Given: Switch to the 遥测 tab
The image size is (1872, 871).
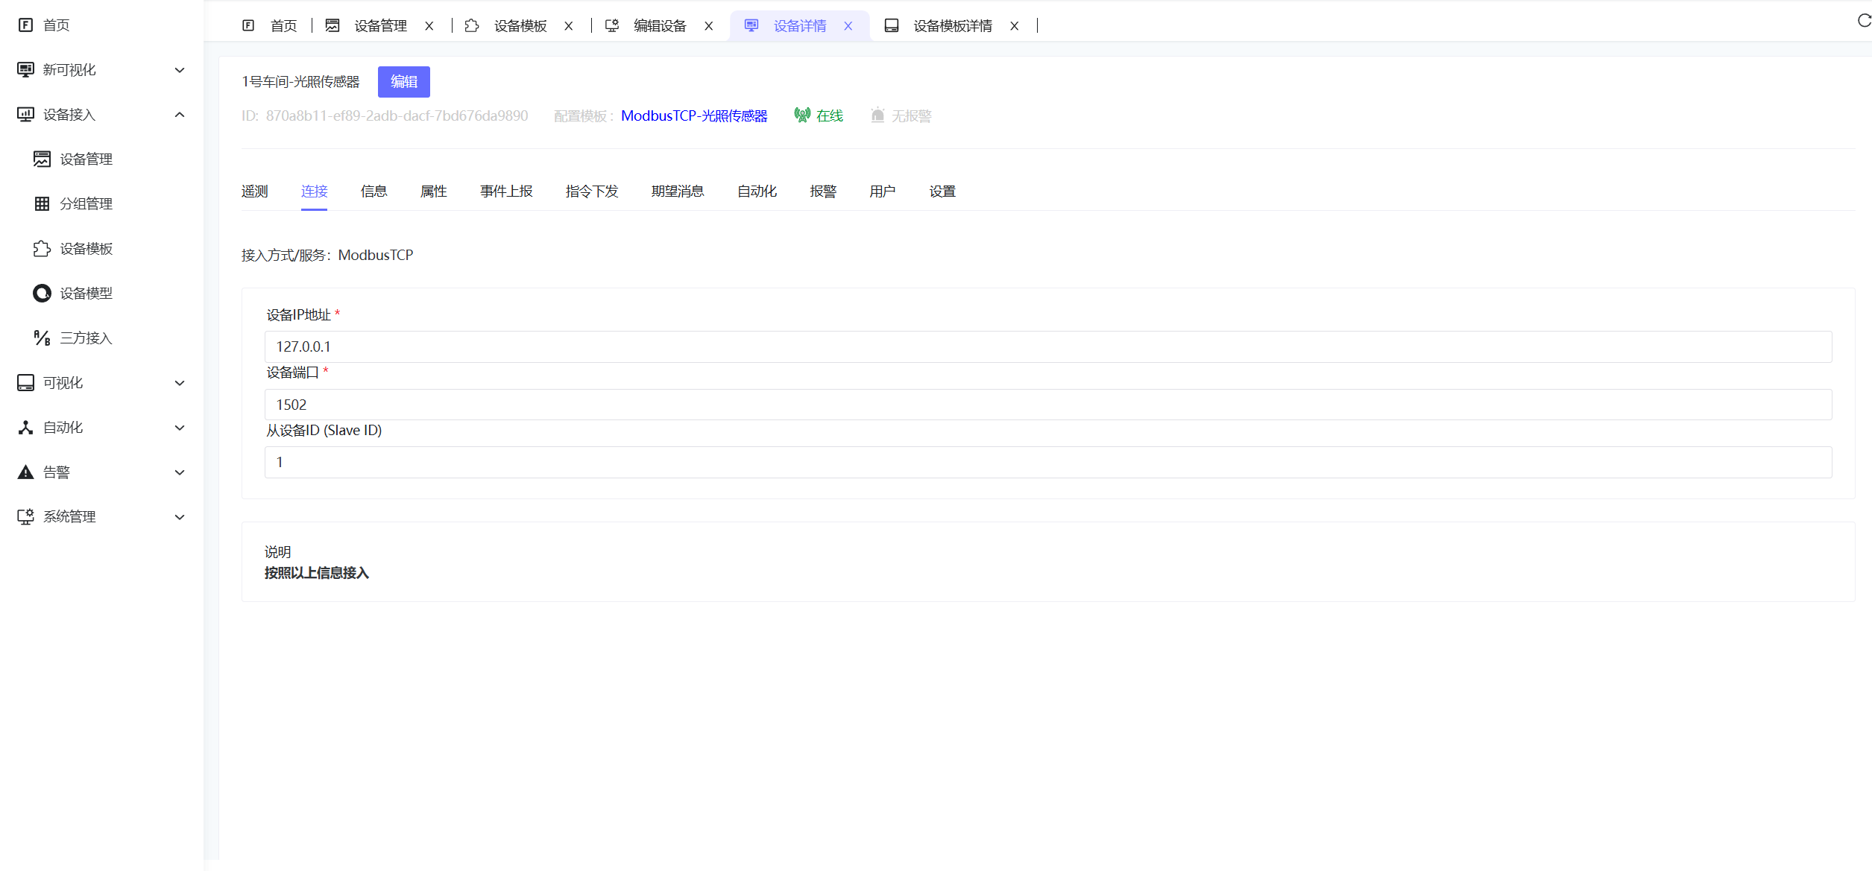Looking at the screenshot, I should click(254, 191).
